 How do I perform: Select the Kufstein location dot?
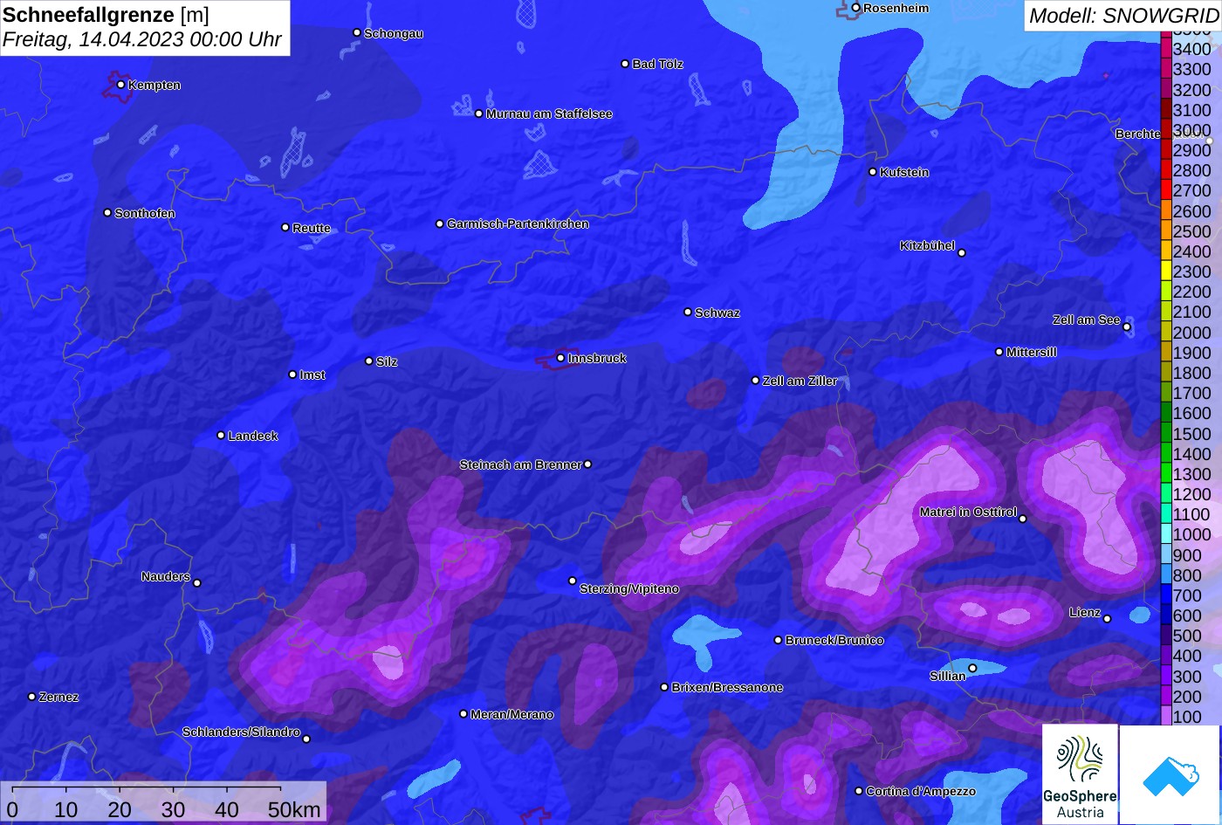point(872,172)
